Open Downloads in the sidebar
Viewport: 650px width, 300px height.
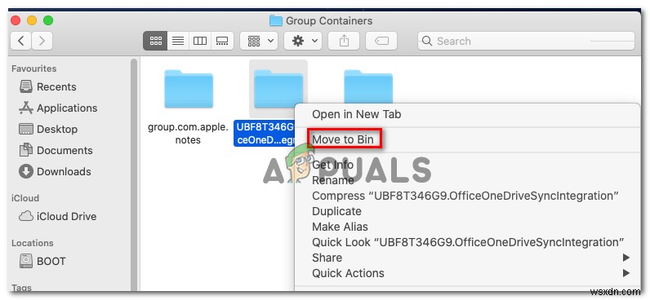pos(56,171)
